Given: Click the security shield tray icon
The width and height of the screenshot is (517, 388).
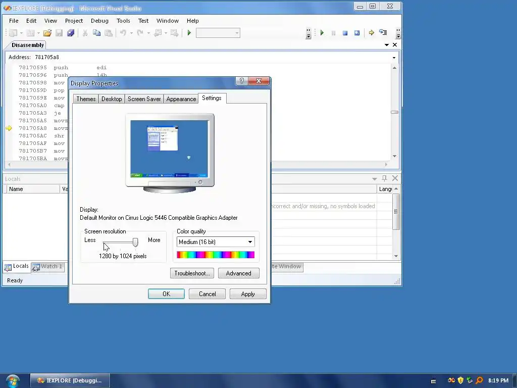Looking at the screenshot, I should pos(460,380).
